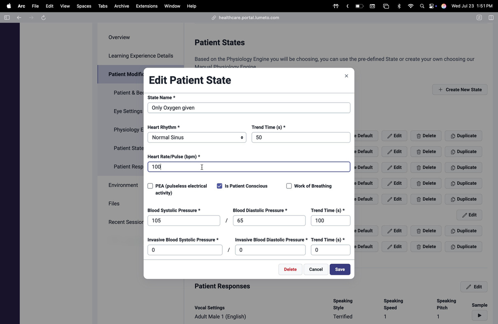498x324 pixels.
Task: Click the healthcare.portal.lumeto.com address bar
Action: click(x=249, y=18)
